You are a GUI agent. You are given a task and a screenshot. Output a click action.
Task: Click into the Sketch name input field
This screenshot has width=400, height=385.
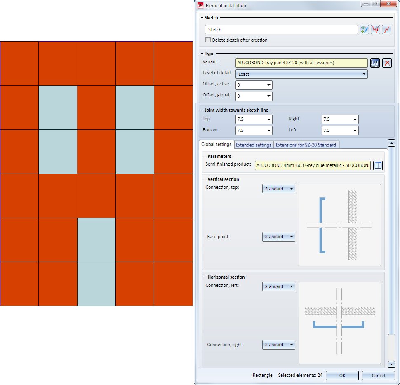click(x=281, y=30)
